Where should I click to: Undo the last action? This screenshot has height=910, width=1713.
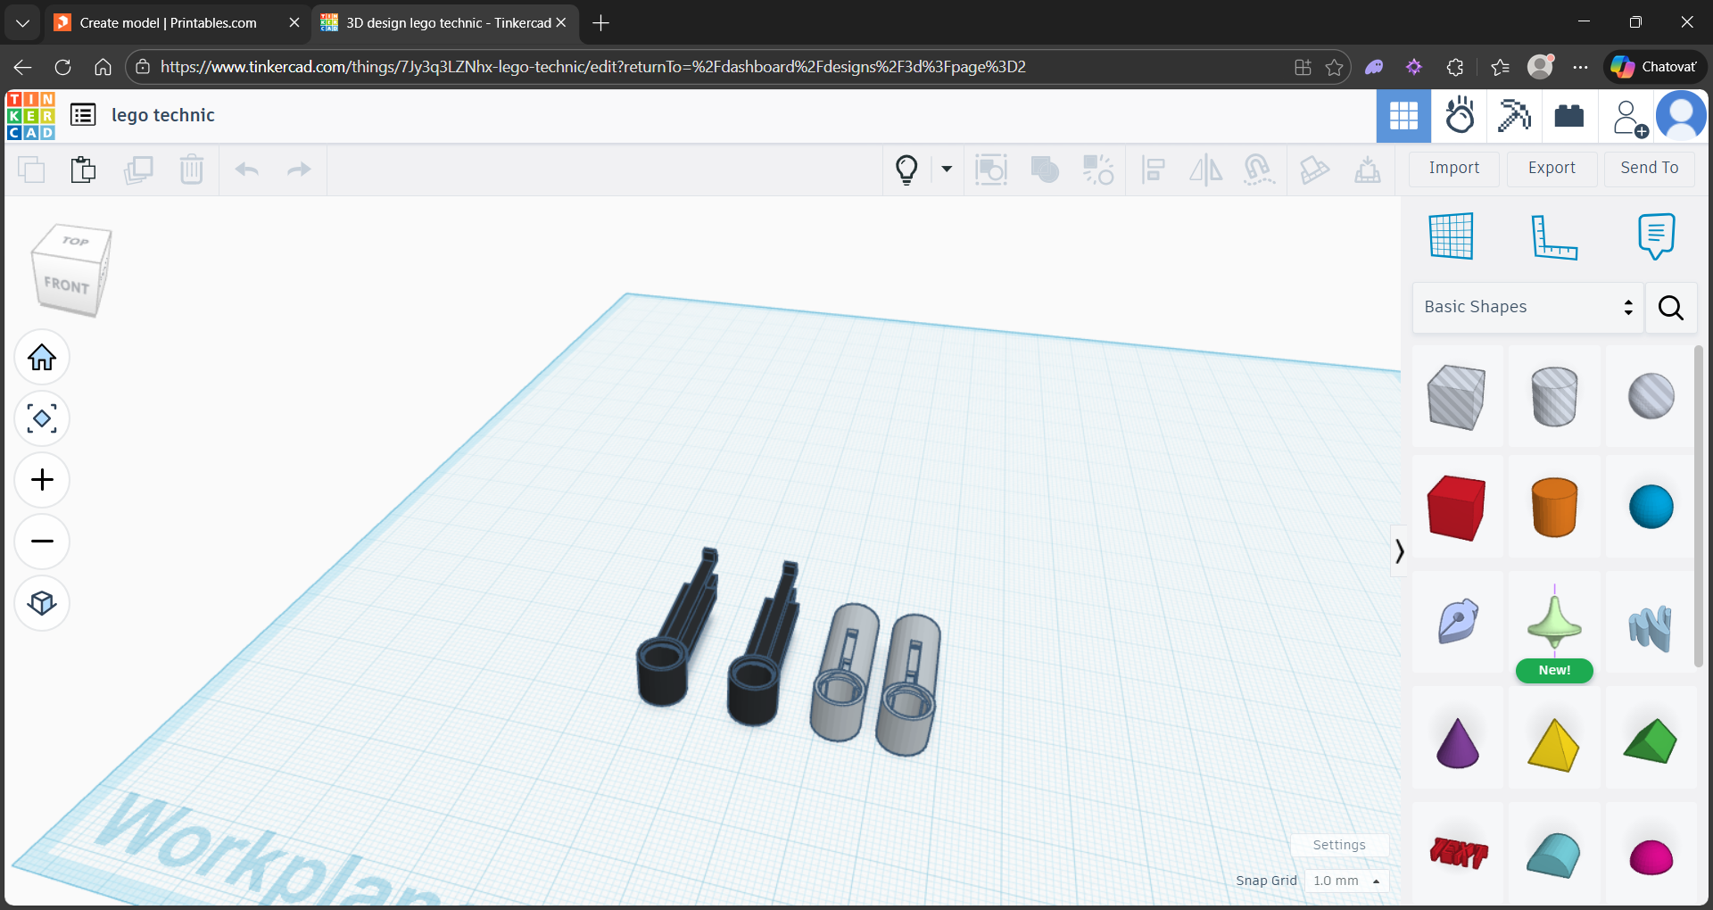(247, 169)
